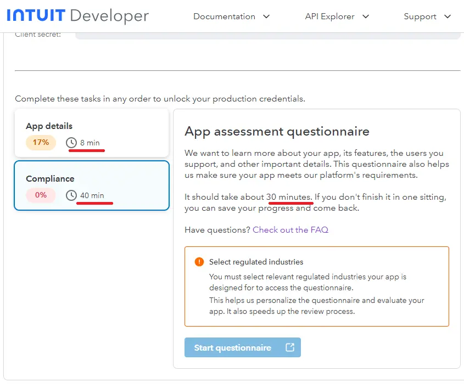Viewport: 464px width, 388px height.
Task: Click the 40 min time estimate
Action: (x=92, y=195)
